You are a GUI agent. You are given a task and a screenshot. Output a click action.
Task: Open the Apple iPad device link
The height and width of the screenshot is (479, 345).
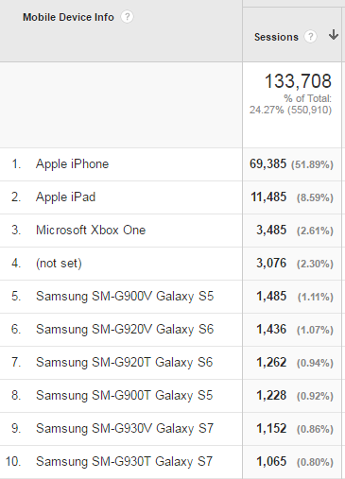[x=65, y=197]
